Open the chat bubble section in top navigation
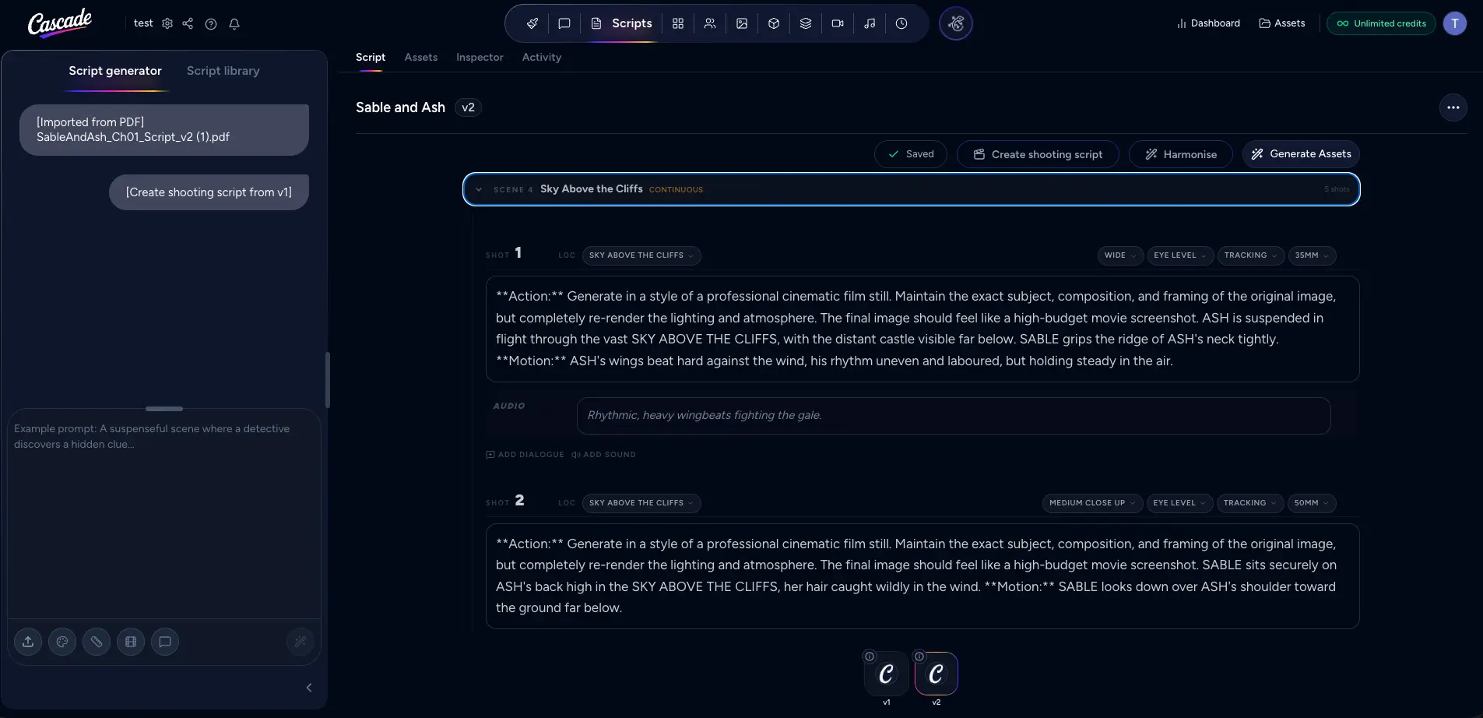Screen dimensions: 1483x718 [564, 23]
